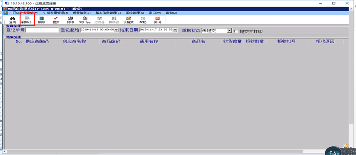Close the form with 关闭 icon
Viewport: 356px width, 155px height.
(x=157, y=20)
